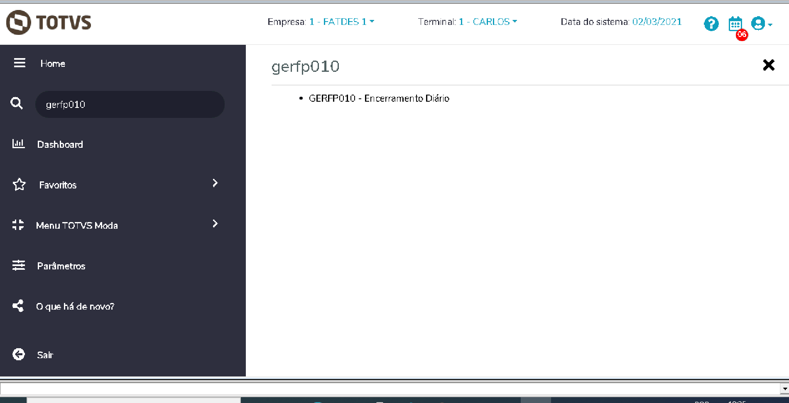The width and height of the screenshot is (789, 403).
Task: Open the user profile menu icon
Action: 761,24
